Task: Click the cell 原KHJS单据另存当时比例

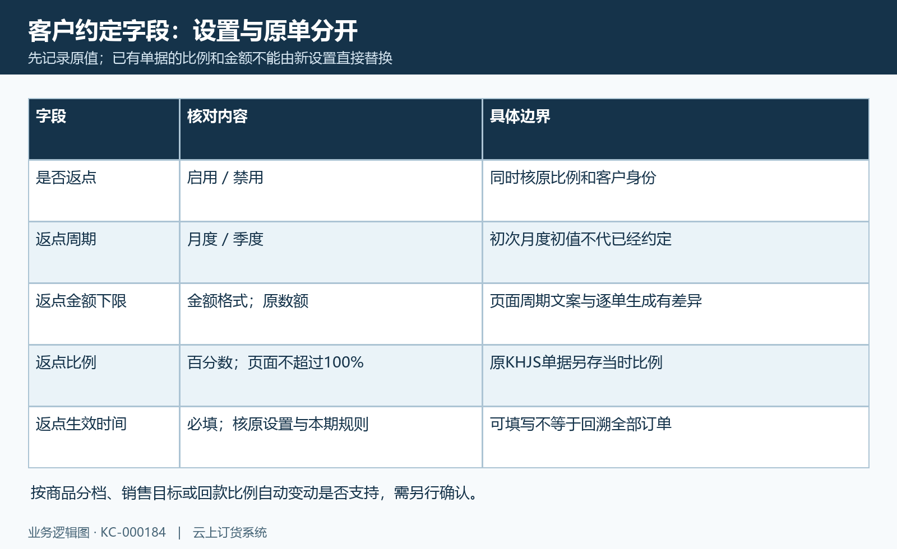Action: pos(676,376)
